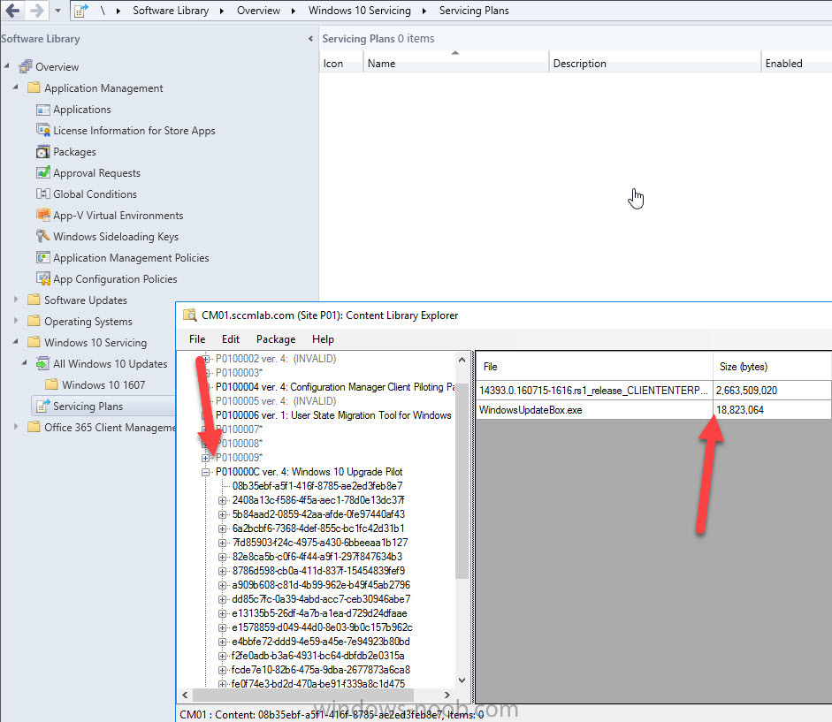This screenshot has height=722, width=832.
Task: Open the navigation history dropdown arrow
Action: click(x=57, y=11)
